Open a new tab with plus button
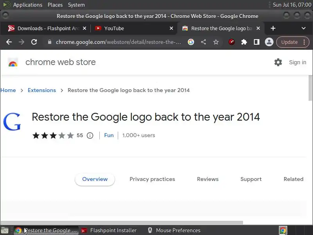313x235 pixels. (273, 28)
